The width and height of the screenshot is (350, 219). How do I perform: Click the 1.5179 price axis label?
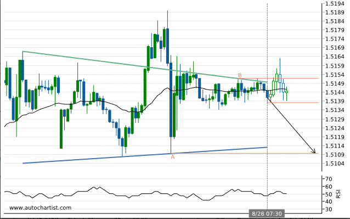[335, 30]
